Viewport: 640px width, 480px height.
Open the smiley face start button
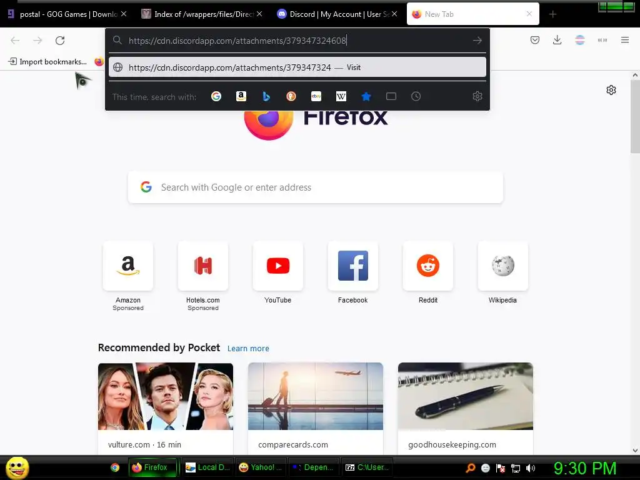point(17,467)
